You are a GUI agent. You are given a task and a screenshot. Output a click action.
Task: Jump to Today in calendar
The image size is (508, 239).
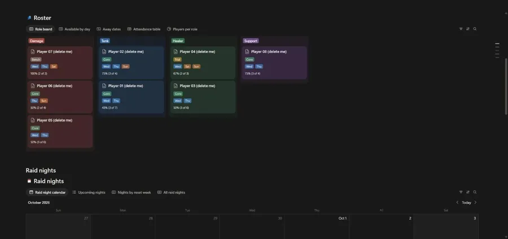click(466, 202)
